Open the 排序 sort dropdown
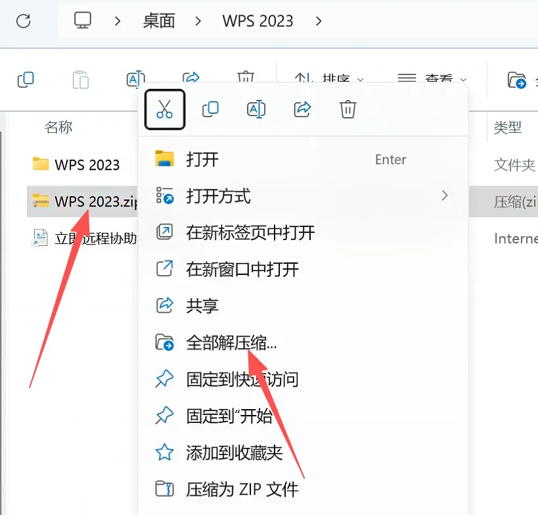 coord(328,79)
